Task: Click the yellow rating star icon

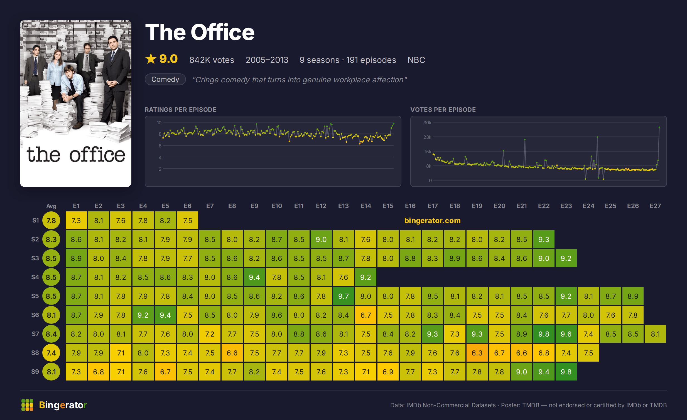Action: (x=151, y=59)
